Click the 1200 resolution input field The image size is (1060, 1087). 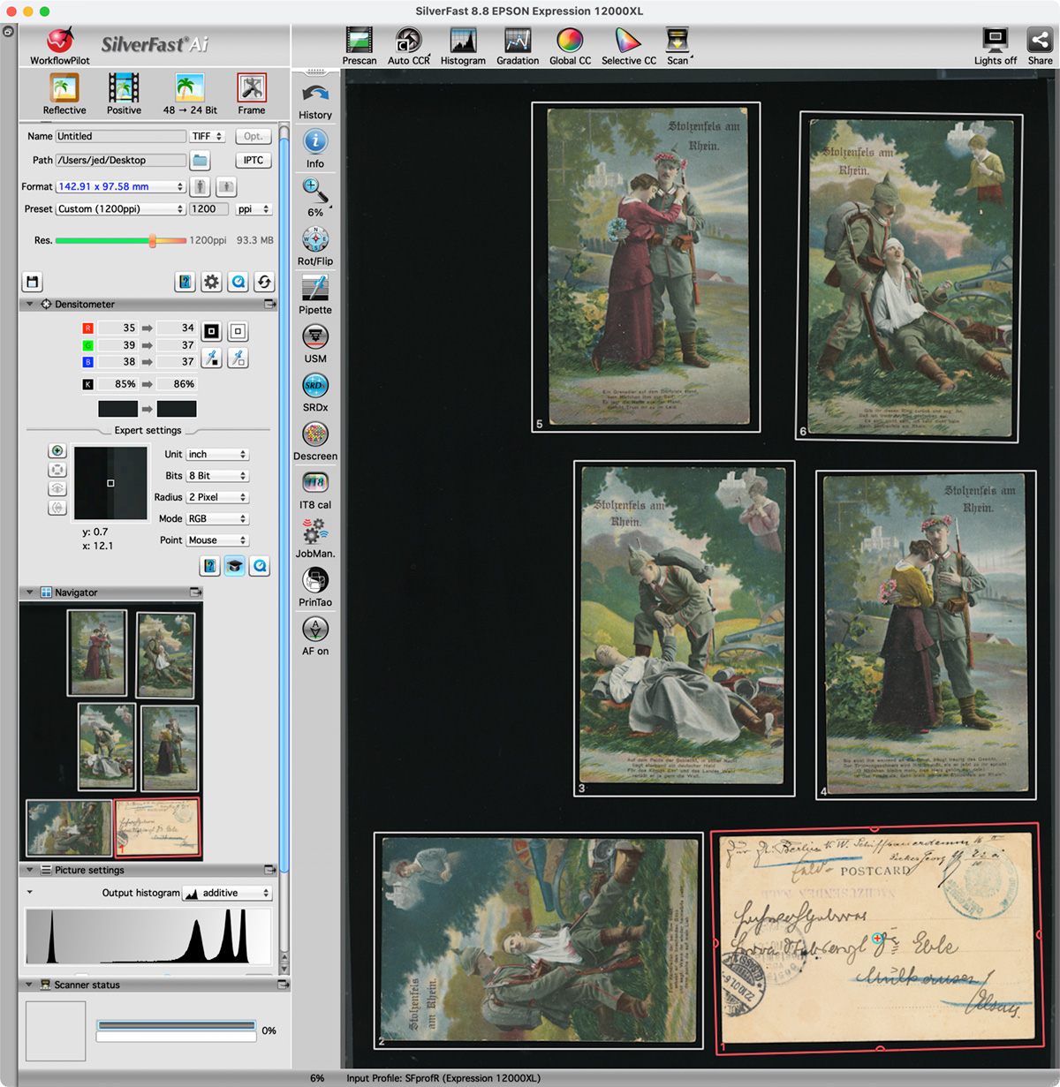[209, 209]
